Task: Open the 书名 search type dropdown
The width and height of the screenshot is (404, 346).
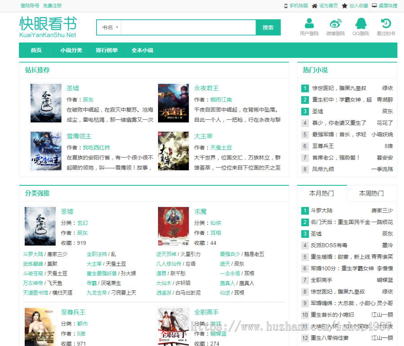Action: pyautogui.click(x=110, y=27)
